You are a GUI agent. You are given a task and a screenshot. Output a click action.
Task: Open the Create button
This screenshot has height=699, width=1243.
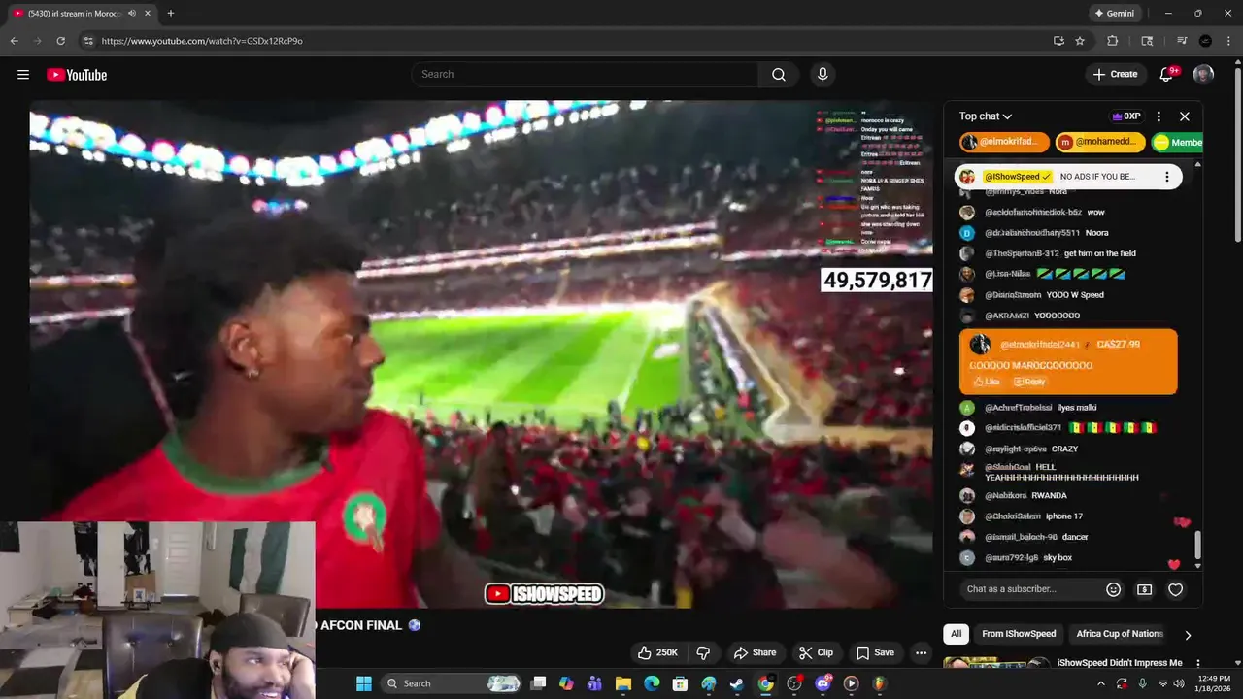pos(1115,75)
